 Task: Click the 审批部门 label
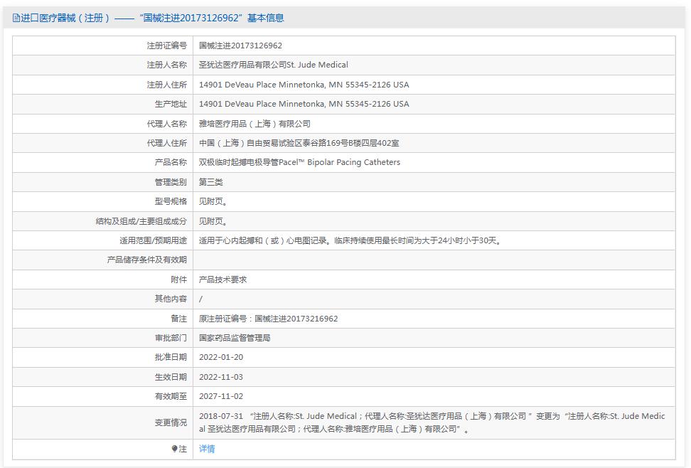[171, 338]
